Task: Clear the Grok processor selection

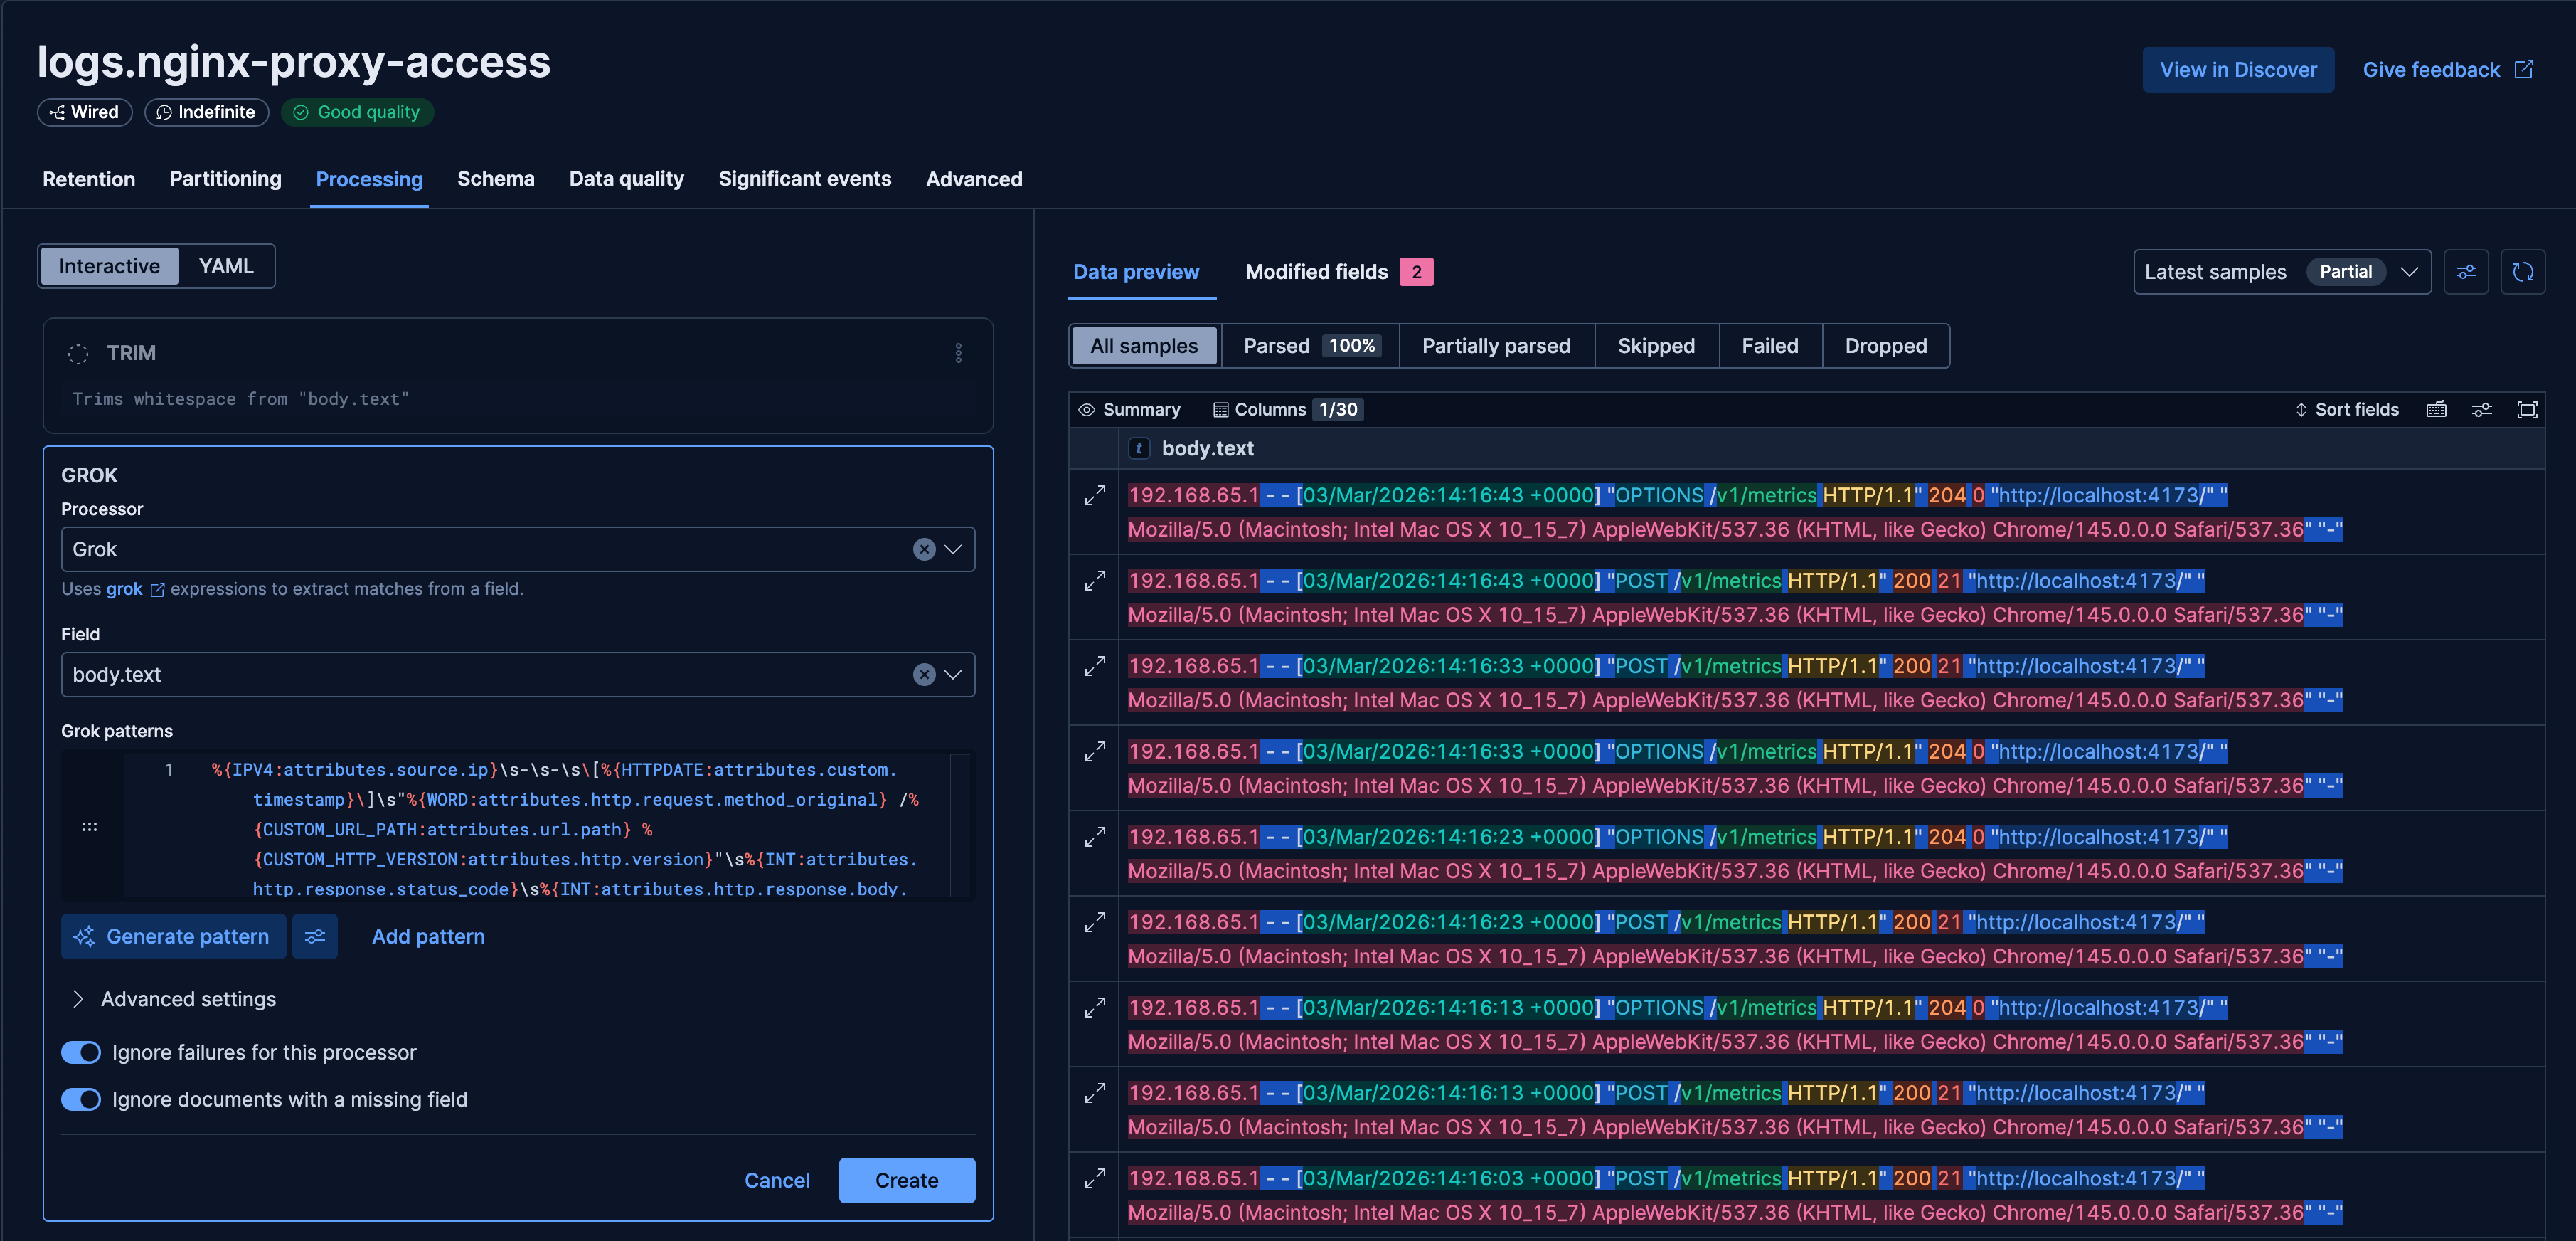Action: (x=923, y=549)
